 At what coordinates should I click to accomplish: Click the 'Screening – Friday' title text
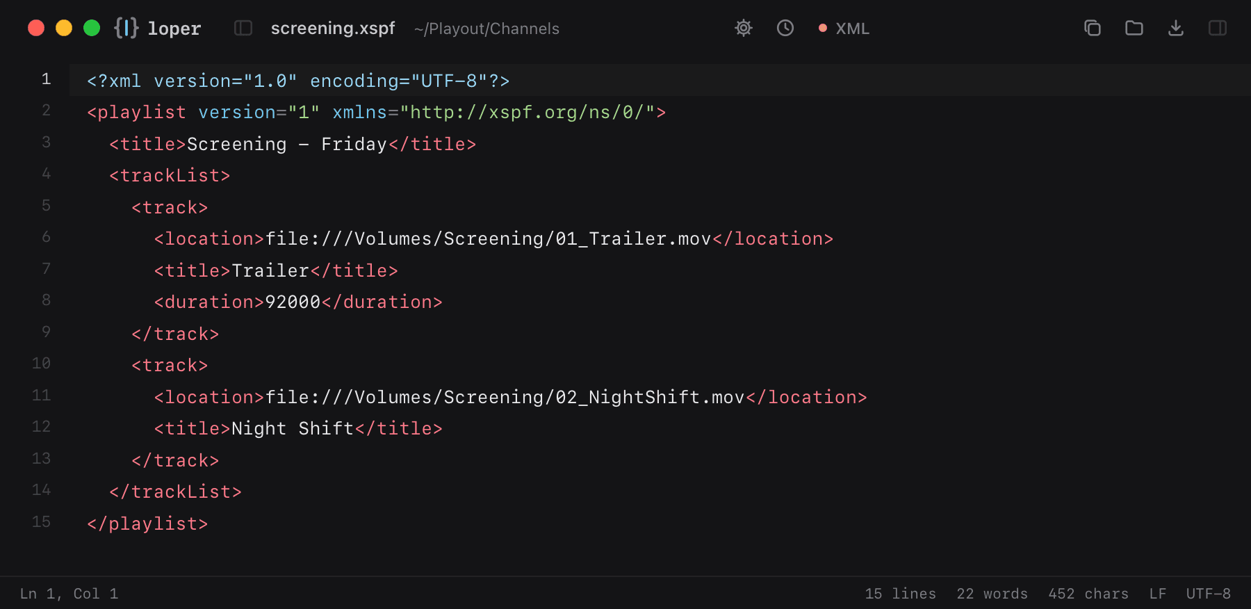(x=287, y=144)
